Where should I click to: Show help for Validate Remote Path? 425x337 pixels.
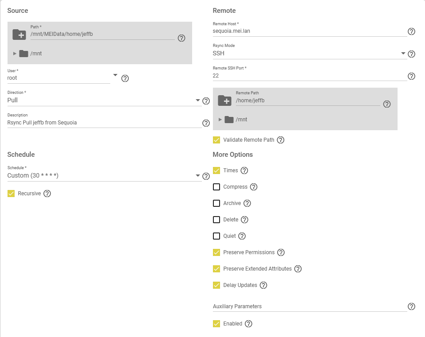(281, 140)
